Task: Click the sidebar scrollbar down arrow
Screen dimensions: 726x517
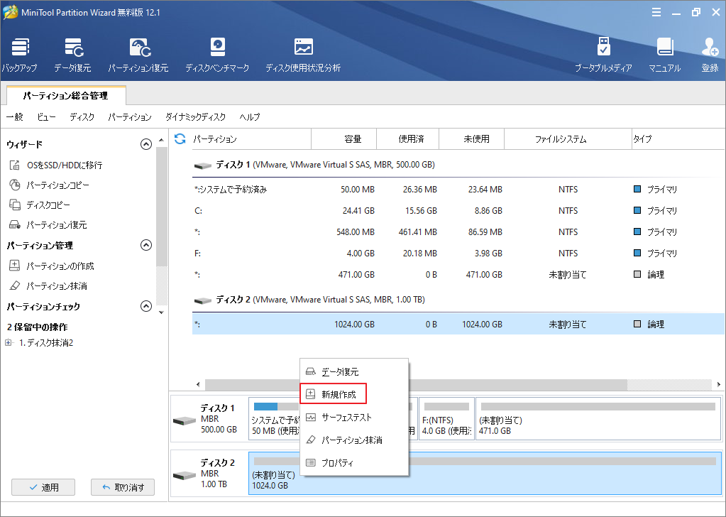Action: [x=161, y=312]
